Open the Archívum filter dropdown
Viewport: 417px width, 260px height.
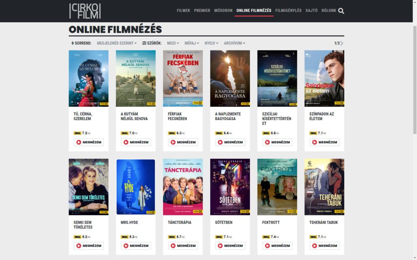[235, 43]
